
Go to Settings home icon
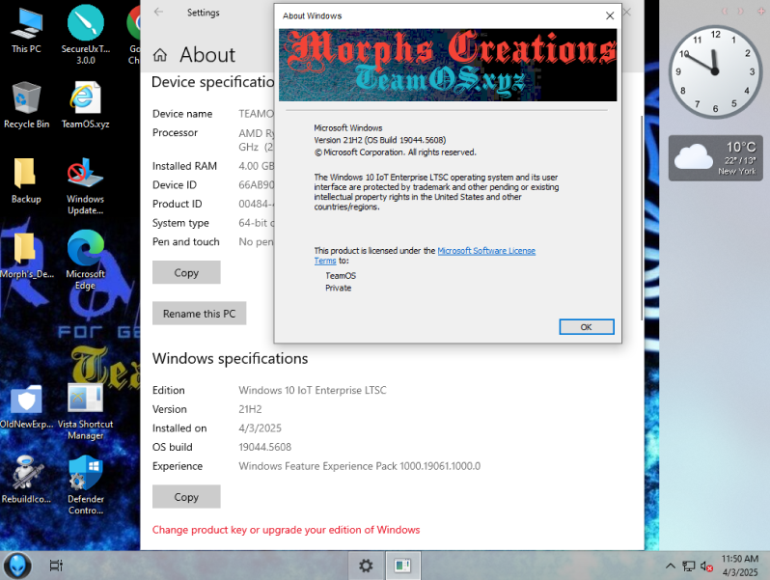click(160, 55)
